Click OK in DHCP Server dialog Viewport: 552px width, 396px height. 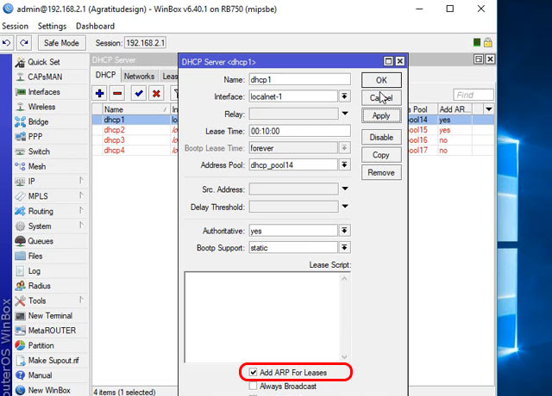click(x=381, y=80)
